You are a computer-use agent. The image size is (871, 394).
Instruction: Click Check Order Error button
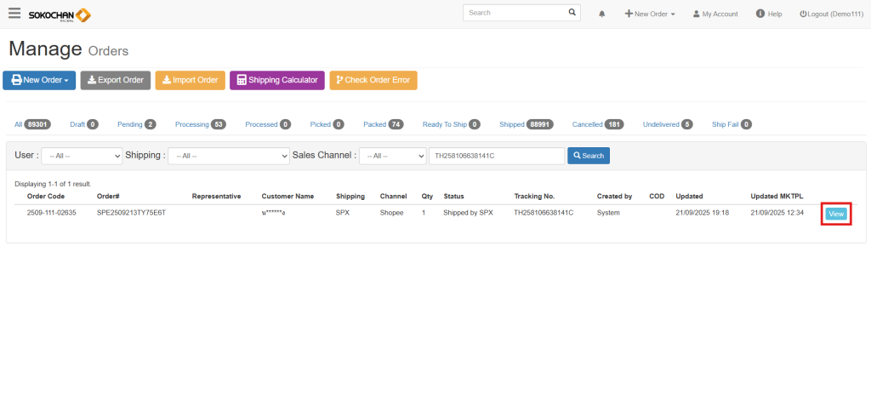pyautogui.click(x=373, y=80)
